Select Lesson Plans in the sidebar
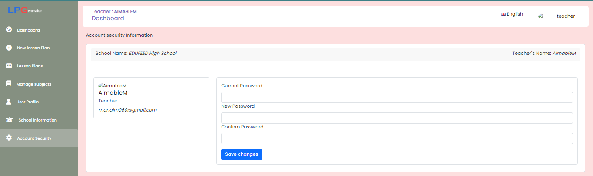This screenshot has width=593, height=176. point(30,66)
